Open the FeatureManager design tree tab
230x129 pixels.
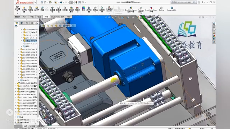[x=17, y=23]
